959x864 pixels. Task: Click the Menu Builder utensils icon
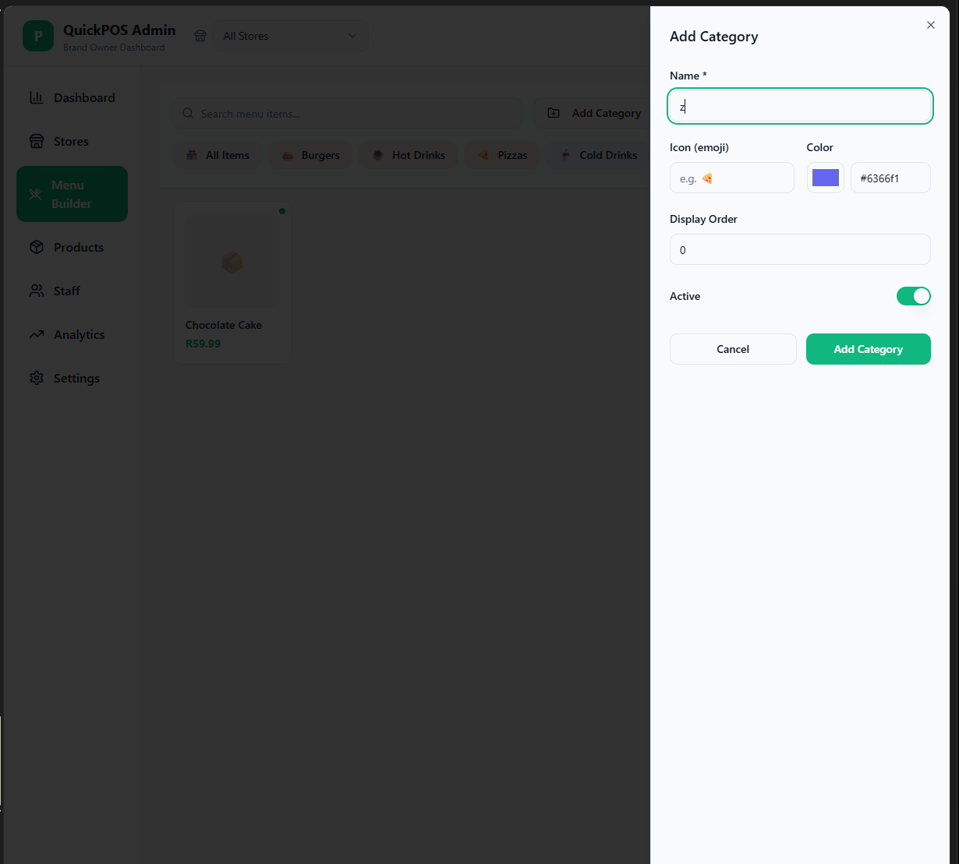point(36,194)
